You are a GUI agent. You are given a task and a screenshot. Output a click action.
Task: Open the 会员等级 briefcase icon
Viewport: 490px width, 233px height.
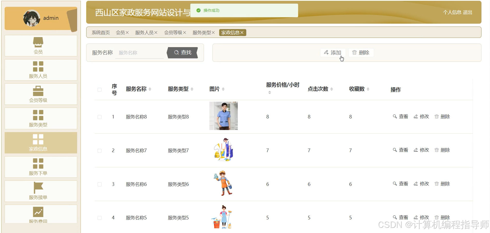pos(38,91)
